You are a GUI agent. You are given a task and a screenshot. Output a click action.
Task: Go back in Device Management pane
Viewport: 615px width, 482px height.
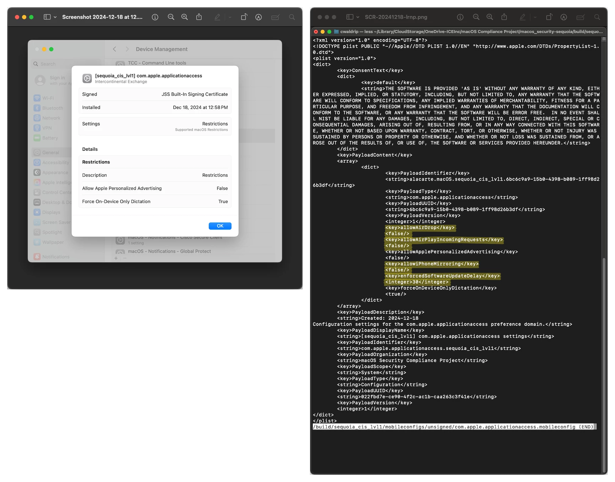(115, 49)
